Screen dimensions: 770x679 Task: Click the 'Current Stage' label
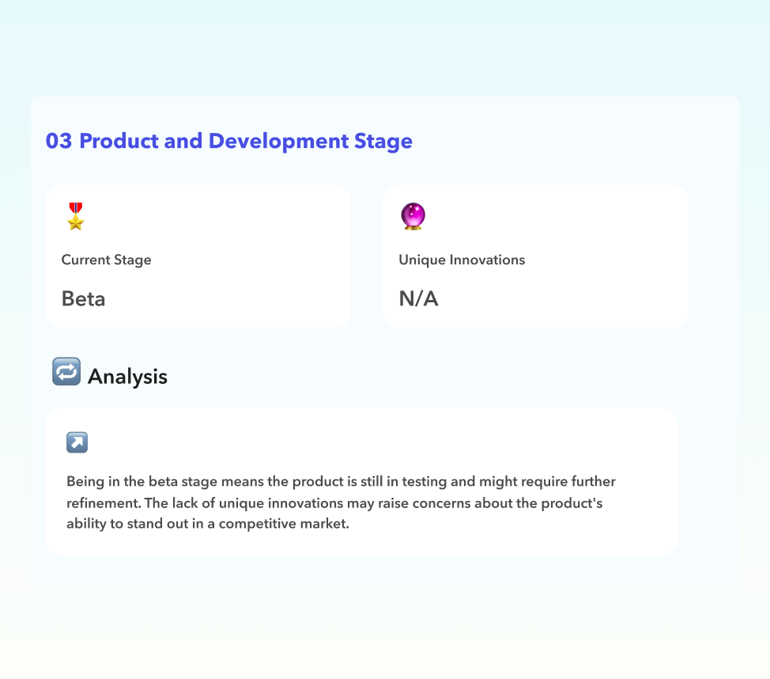106,260
